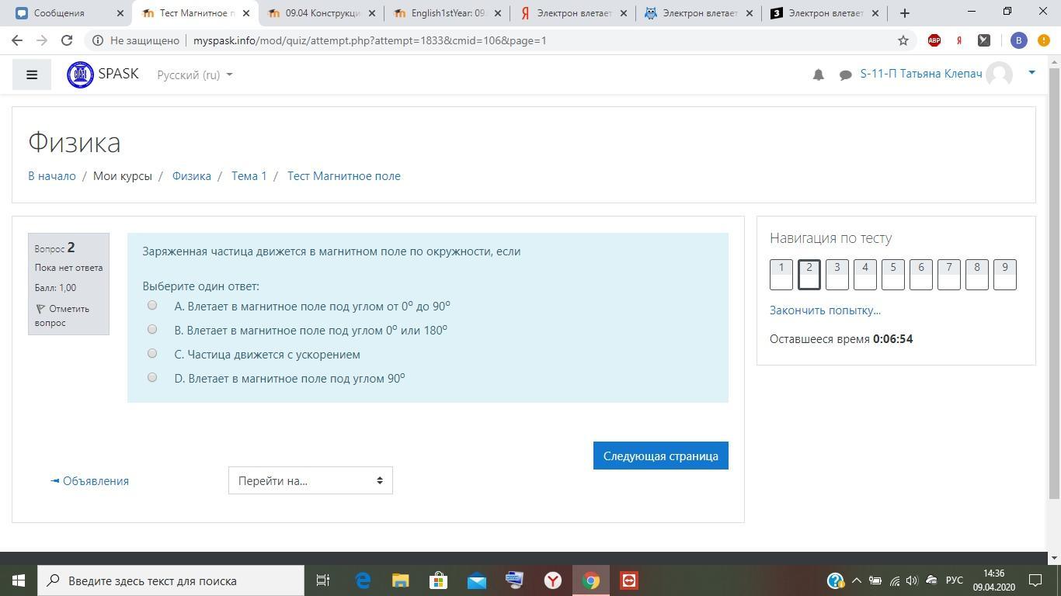
Task: Bookmark this page with star icon
Action: pyautogui.click(x=903, y=40)
